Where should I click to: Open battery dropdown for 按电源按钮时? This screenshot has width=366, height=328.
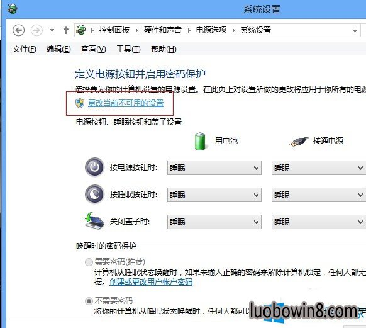tap(214, 167)
